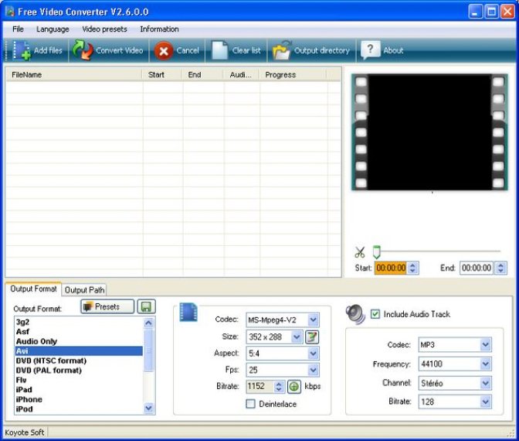Click the black video preview thumbnail
The width and height of the screenshot is (519, 441).
tap(429, 132)
